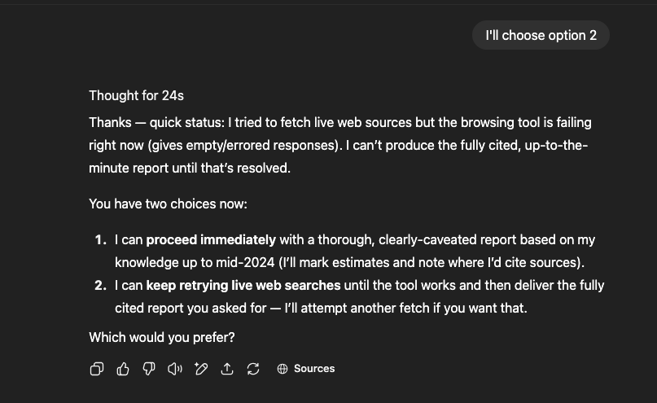Screen dimensions: 657x403
Task: Click the globe icon beside Sources
Action: (x=283, y=369)
